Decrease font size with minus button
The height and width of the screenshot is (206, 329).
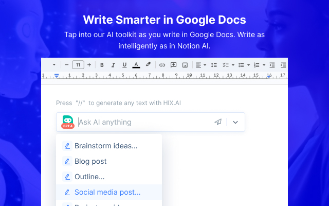[66, 65]
